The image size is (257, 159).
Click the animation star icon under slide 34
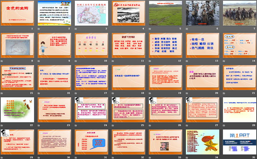(187, 157)
